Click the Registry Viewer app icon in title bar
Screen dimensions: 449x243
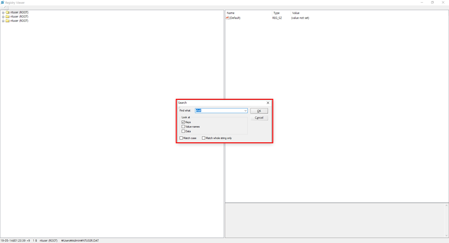tap(2, 2)
